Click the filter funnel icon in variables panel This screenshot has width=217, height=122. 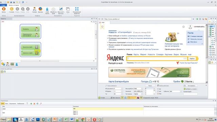coord(27,104)
